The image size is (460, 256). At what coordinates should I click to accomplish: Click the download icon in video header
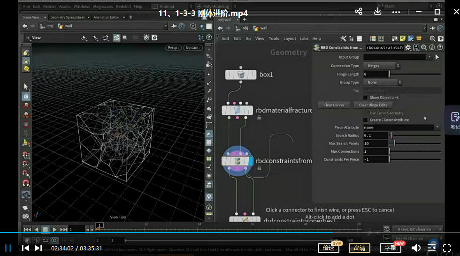pyautogui.click(x=378, y=12)
